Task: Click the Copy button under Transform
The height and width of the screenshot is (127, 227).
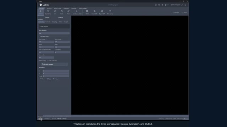Action: (49, 79)
